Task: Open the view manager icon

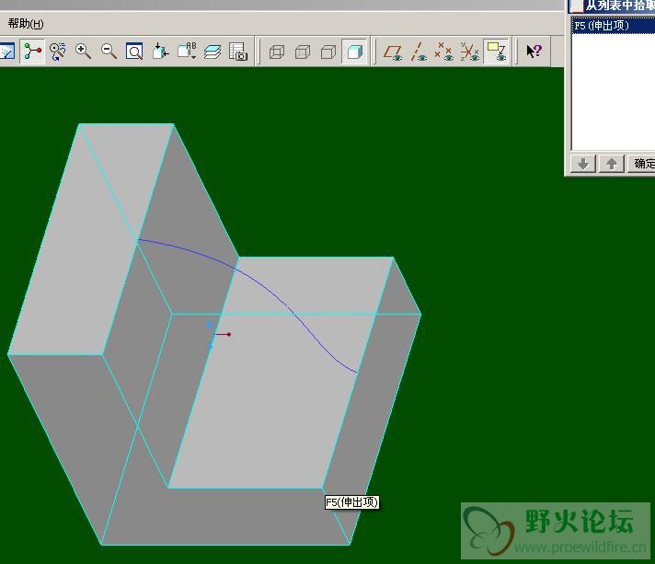Action: pyautogui.click(x=238, y=52)
